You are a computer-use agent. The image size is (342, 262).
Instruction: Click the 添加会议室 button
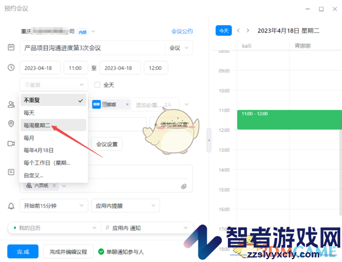click(171, 125)
